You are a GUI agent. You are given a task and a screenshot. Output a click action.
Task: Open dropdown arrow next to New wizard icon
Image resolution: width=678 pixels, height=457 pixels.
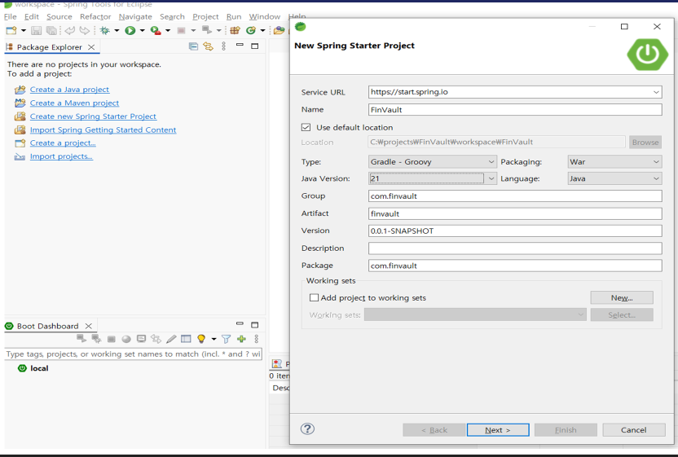[x=24, y=30]
